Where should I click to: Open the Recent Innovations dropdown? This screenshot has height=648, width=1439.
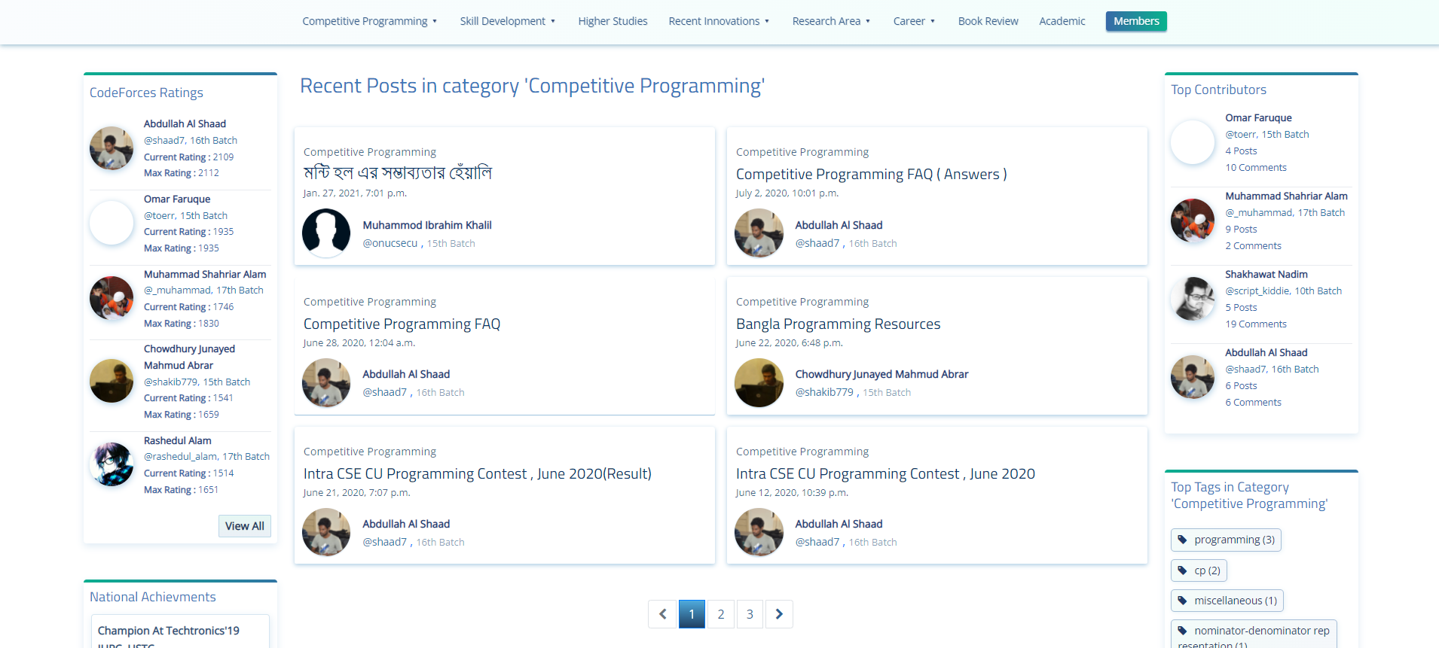719,21
